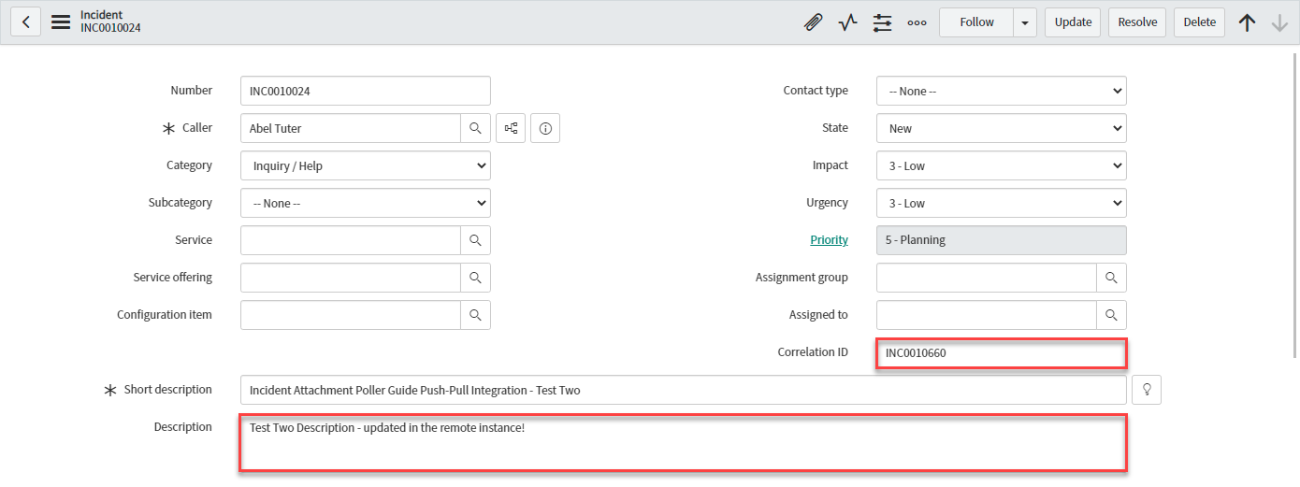The image size is (1300, 487).
Task: Open the activity stream icon
Action: (x=847, y=22)
